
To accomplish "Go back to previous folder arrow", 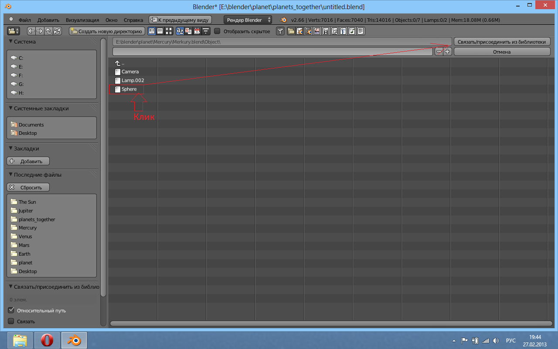I will point(31,31).
